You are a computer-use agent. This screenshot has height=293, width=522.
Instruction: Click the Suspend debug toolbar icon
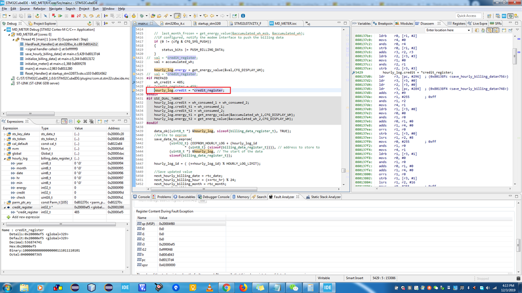[66, 16]
